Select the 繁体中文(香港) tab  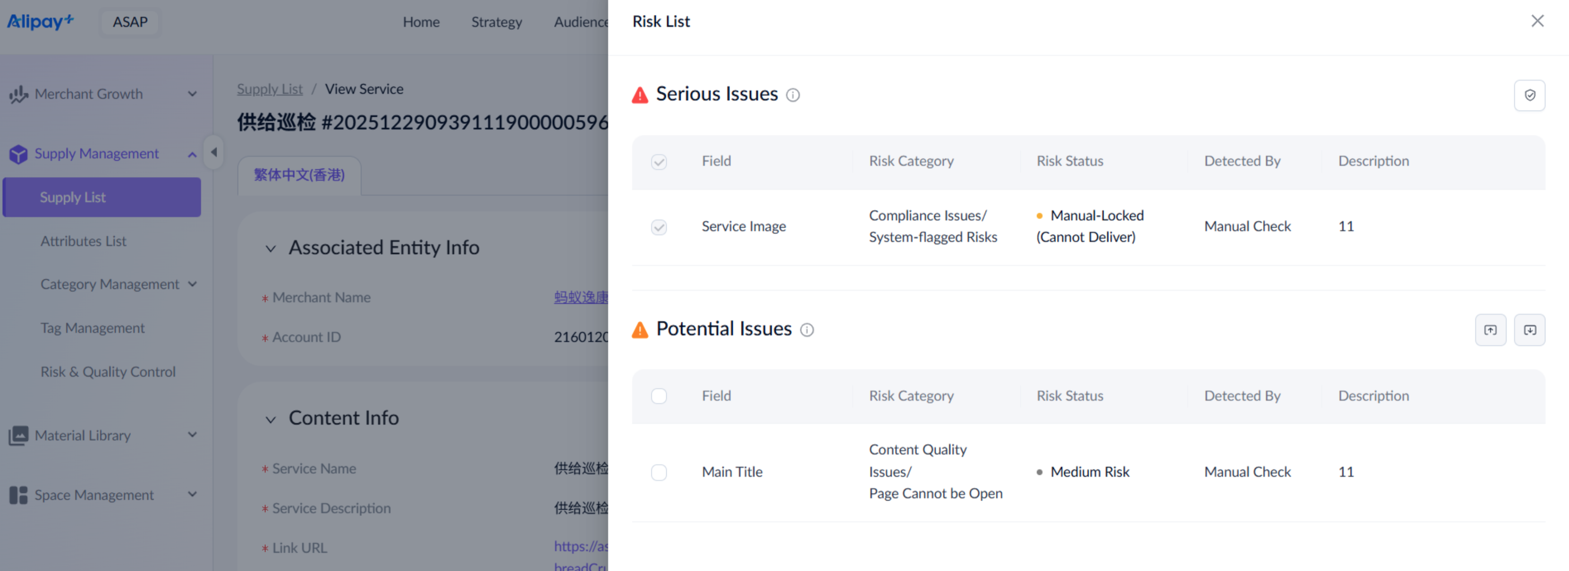(299, 175)
